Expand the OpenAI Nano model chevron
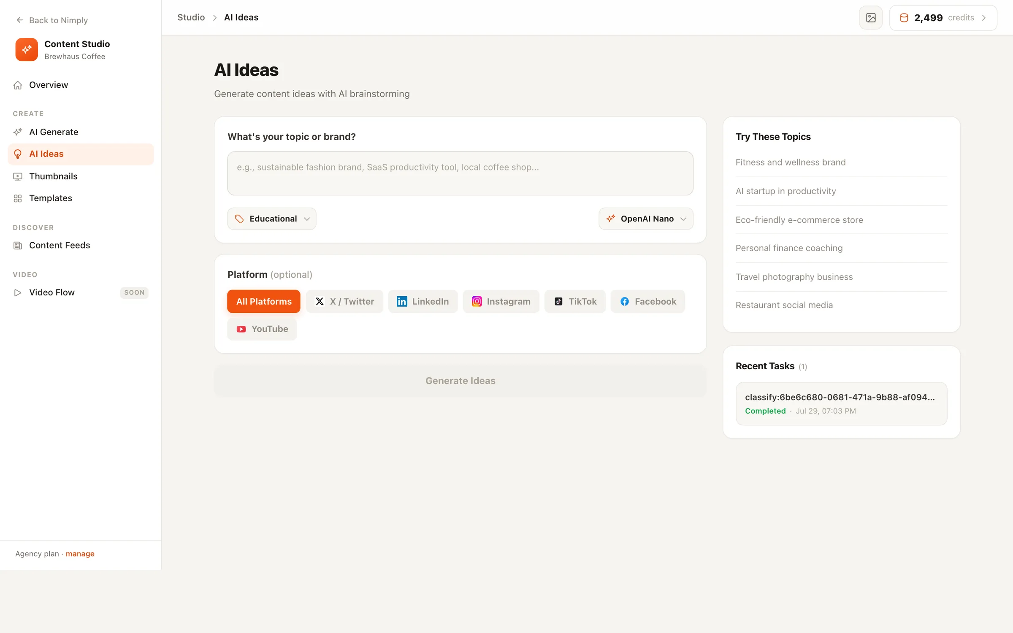 pos(683,219)
